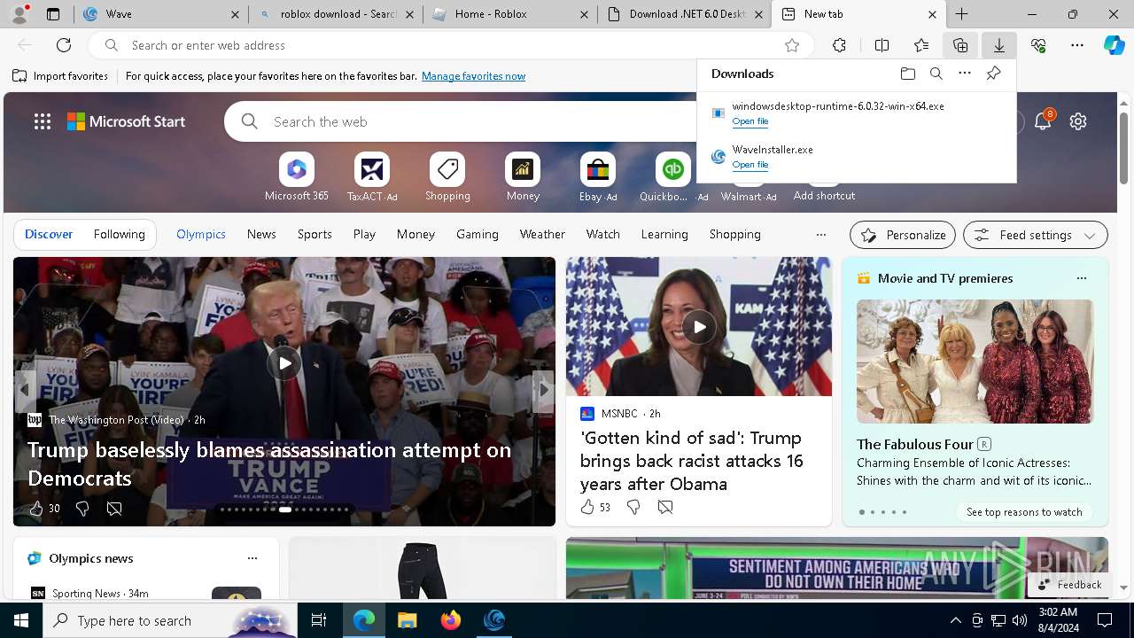Select the Discover feed tab

pyautogui.click(x=49, y=234)
